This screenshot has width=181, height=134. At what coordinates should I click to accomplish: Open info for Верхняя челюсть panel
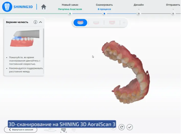point(36,22)
